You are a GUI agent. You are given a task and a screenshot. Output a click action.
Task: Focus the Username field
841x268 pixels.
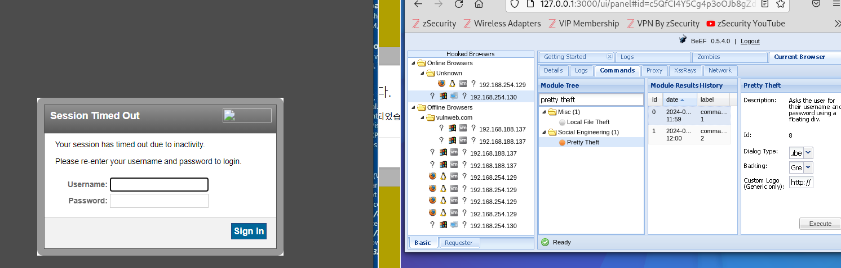(159, 184)
